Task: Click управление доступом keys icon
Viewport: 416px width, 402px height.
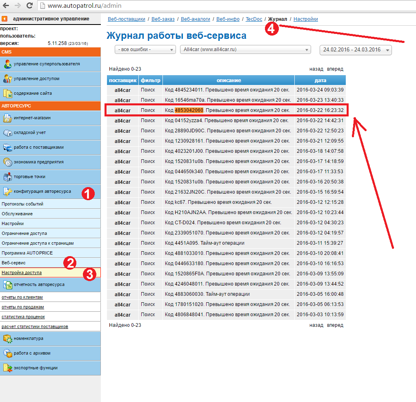Action: [7, 78]
